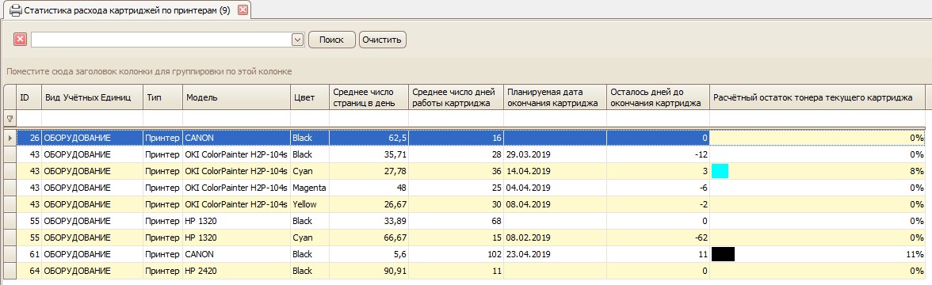Click the 11% toner remainder value
The width and height of the screenshot is (932, 285).
915,254
